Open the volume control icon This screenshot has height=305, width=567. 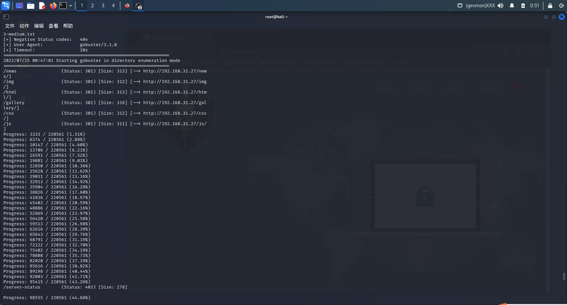coord(501,6)
